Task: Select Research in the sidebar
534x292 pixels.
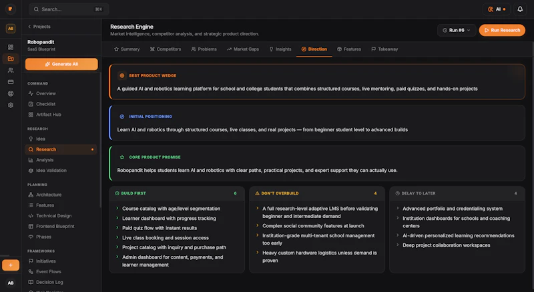Action: 61,149
